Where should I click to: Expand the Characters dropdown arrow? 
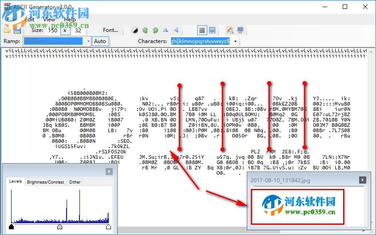235,41
